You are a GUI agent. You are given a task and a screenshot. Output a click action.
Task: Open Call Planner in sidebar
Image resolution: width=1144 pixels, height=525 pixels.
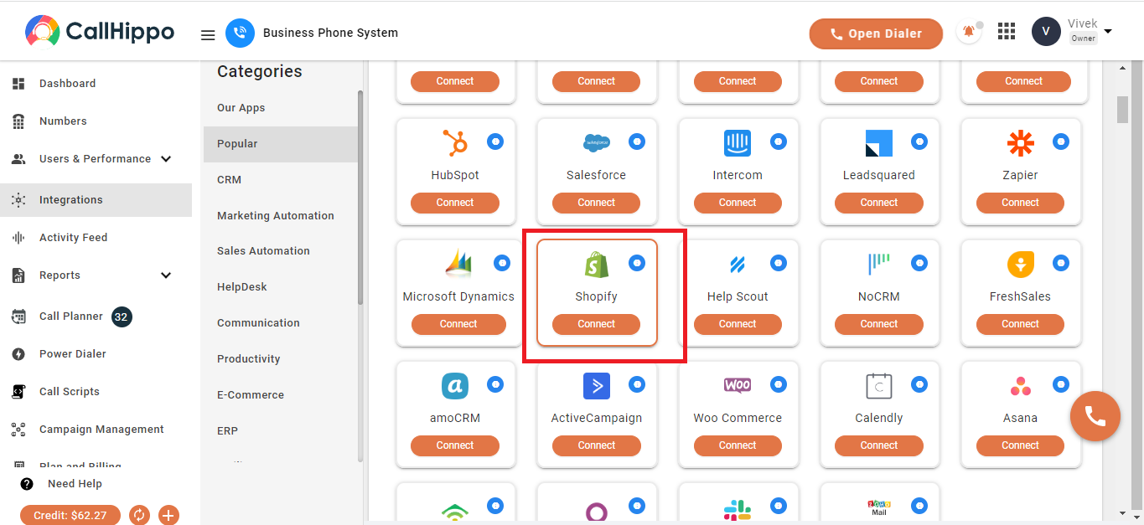click(x=96, y=317)
